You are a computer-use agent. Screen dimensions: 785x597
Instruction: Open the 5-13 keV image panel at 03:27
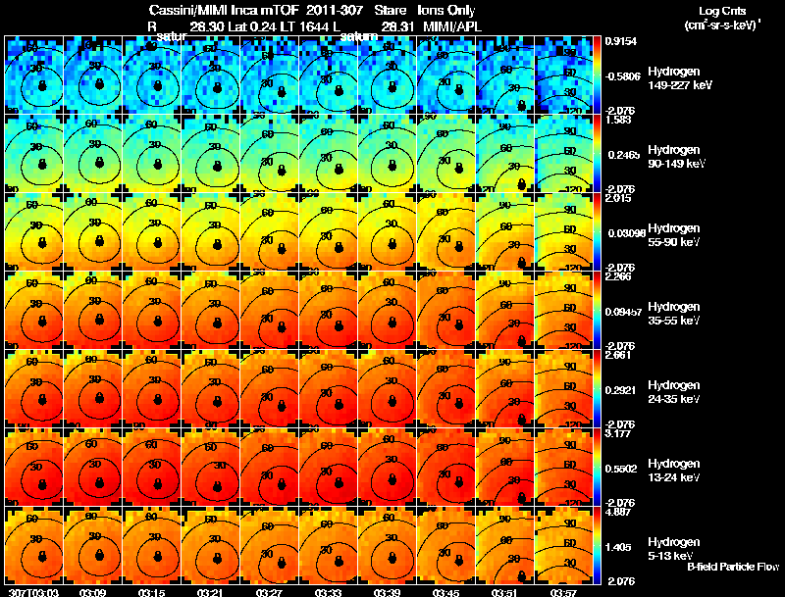click(x=269, y=546)
